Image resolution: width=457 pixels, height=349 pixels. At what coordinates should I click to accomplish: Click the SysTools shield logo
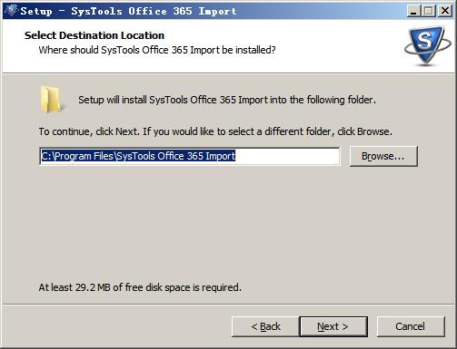pos(428,45)
